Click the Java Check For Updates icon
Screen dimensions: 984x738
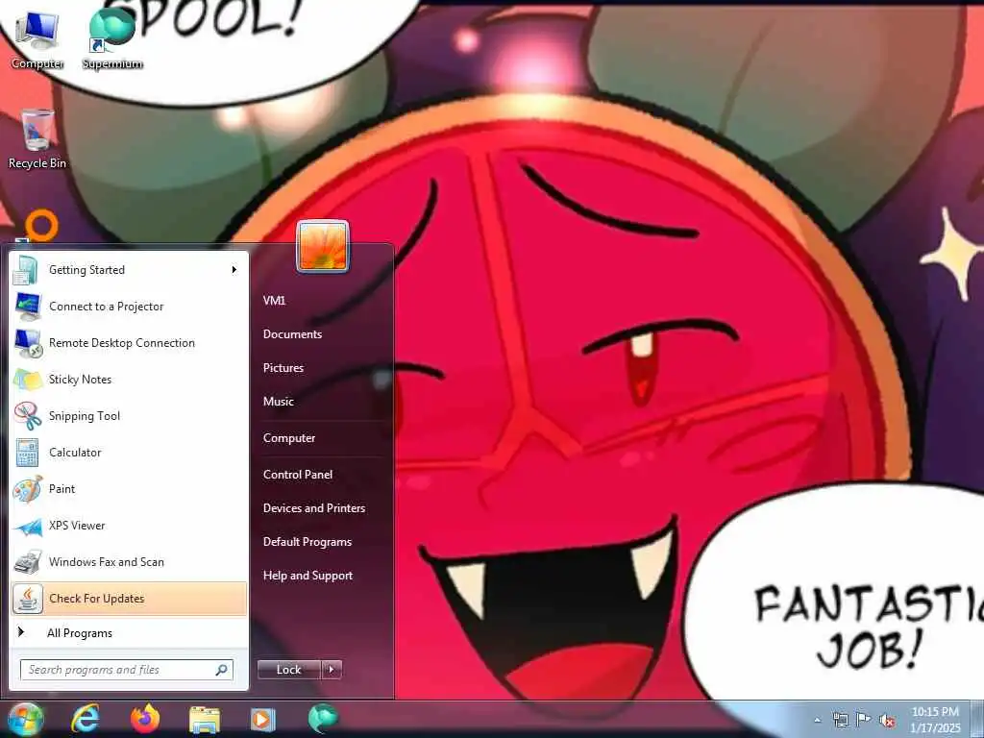pos(27,598)
